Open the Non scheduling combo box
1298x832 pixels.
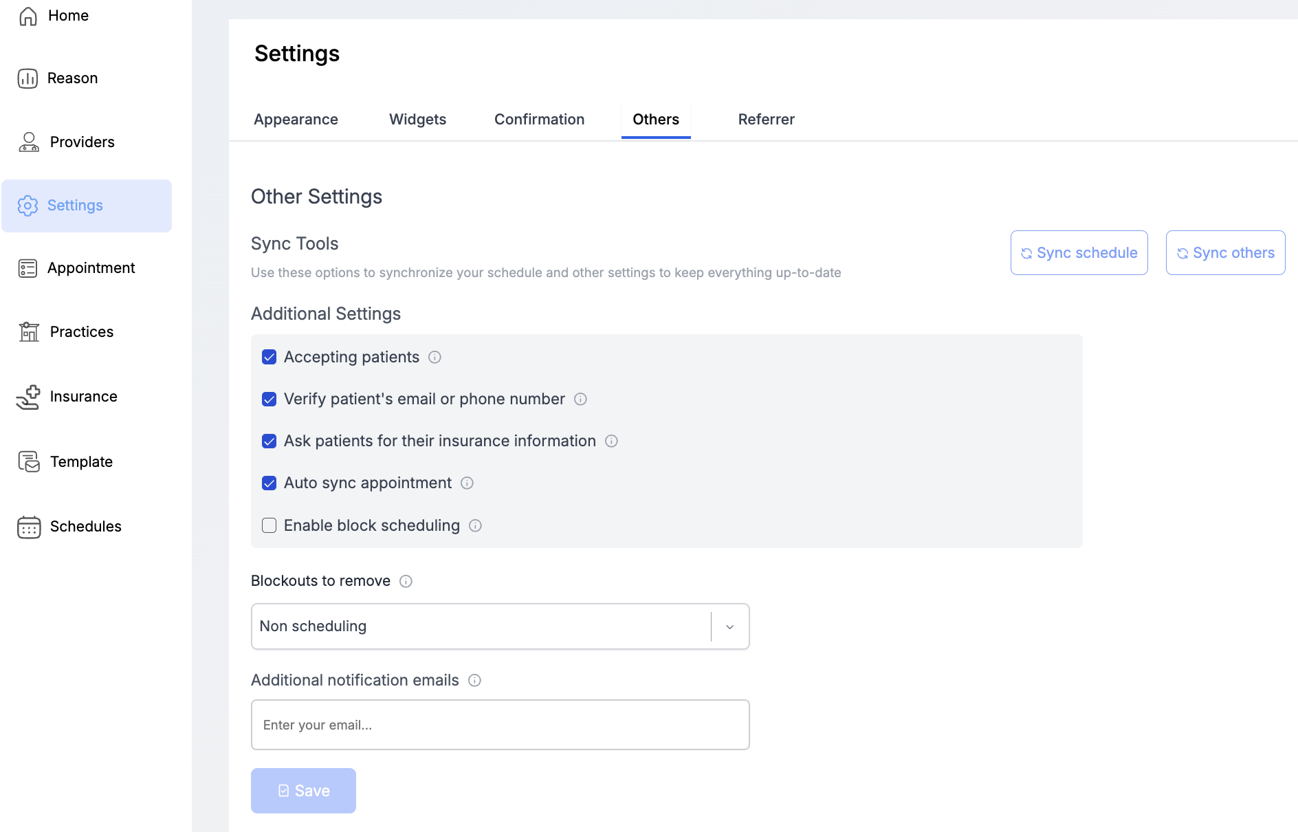click(x=481, y=627)
